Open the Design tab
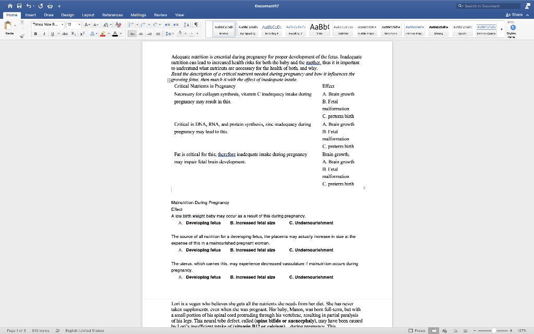Image resolution: width=534 pixels, height=334 pixels. click(x=67, y=15)
